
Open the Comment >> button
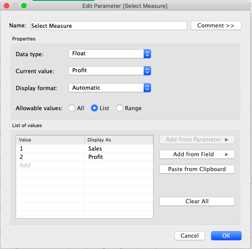(x=216, y=26)
